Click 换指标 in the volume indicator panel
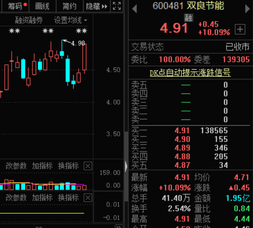This screenshot has width=253, height=228. tap(69, 166)
